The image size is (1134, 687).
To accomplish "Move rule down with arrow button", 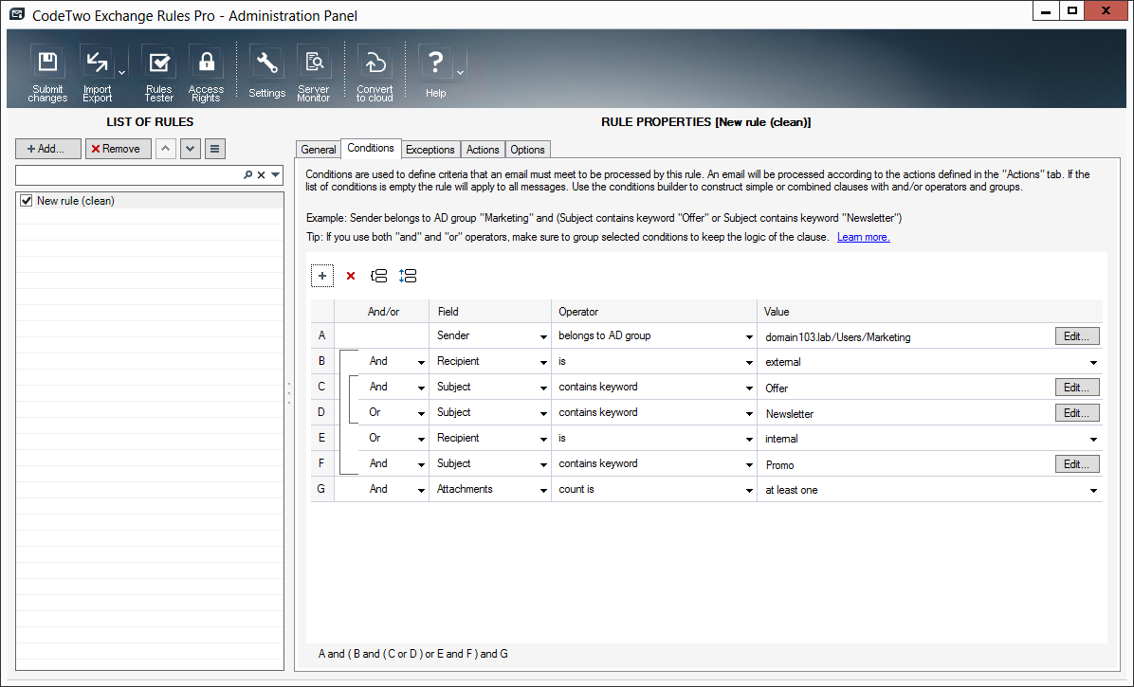I will click(x=191, y=149).
